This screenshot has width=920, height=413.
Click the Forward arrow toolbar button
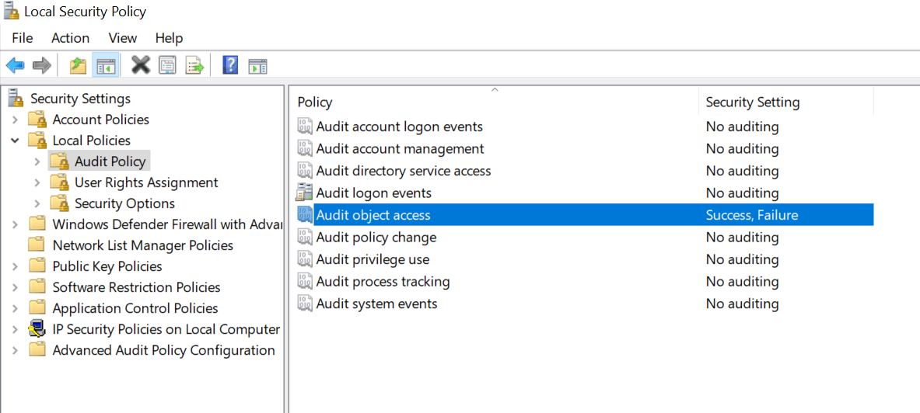[x=41, y=65]
